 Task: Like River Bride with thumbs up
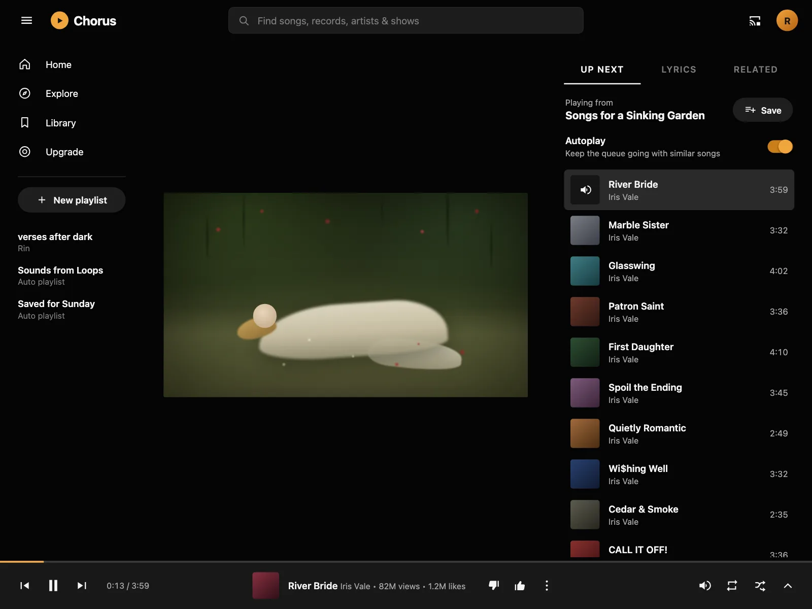[x=520, y=586]
